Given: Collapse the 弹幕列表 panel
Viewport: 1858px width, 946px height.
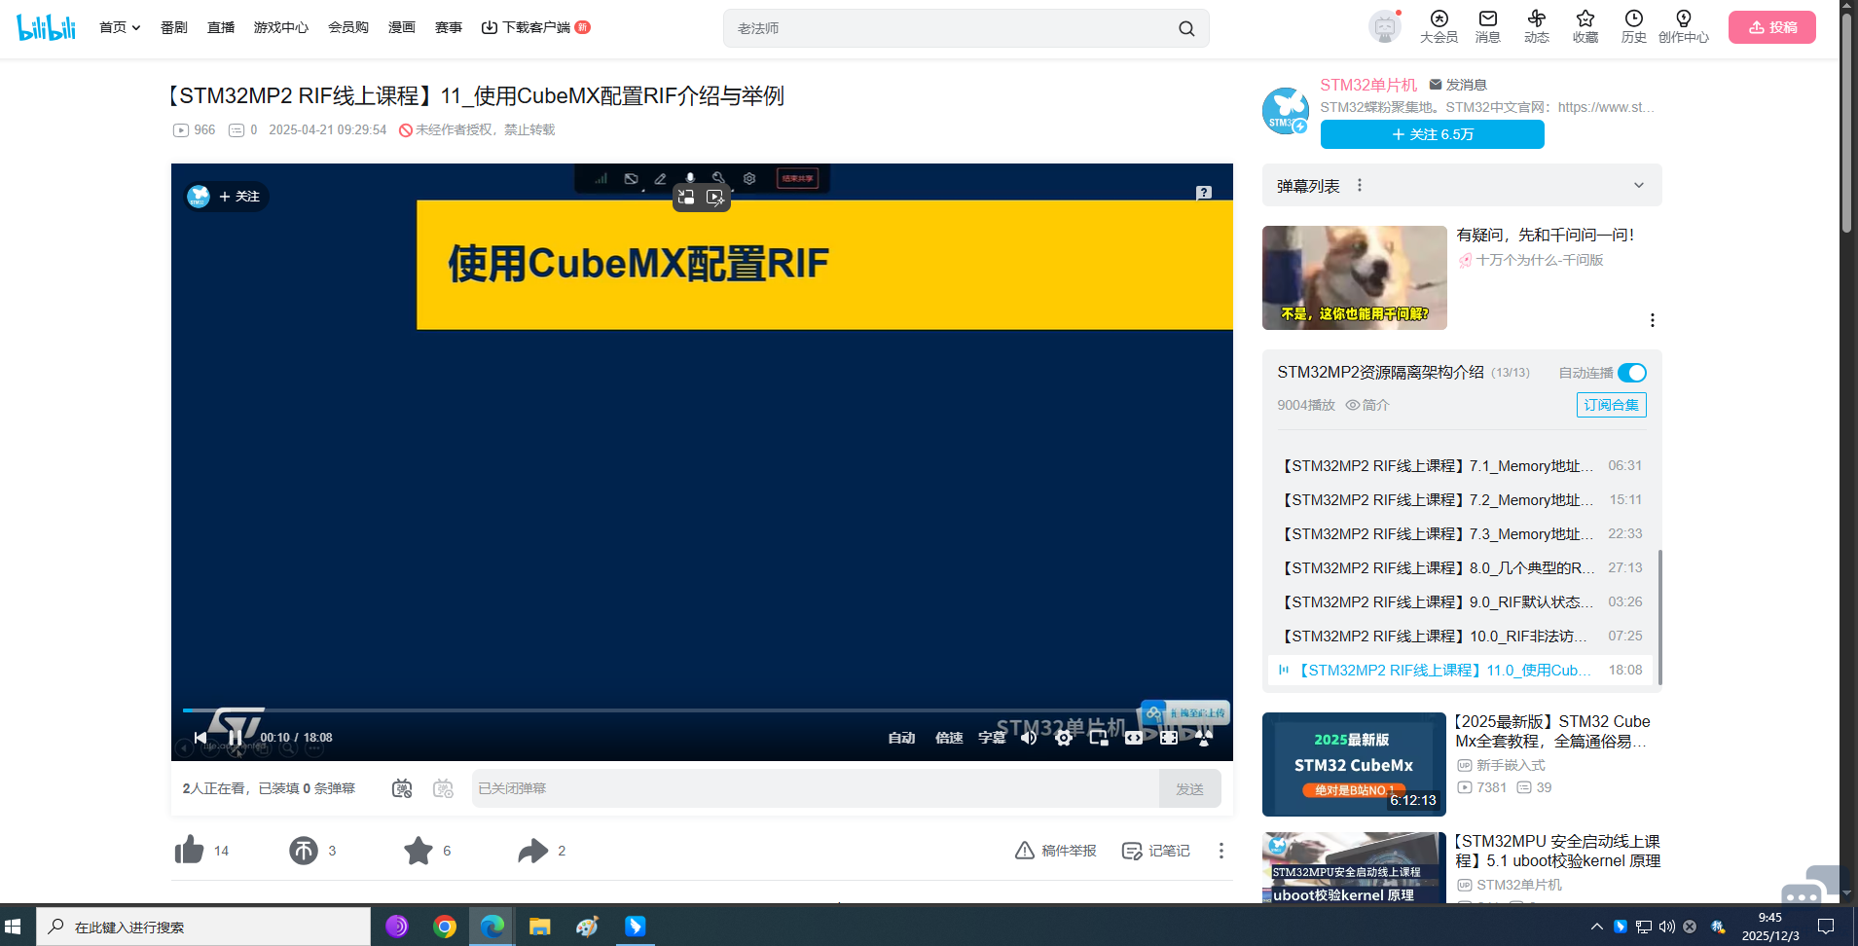Looking at the screenshot, I should pyautogui.click(x=1638, y=185).
